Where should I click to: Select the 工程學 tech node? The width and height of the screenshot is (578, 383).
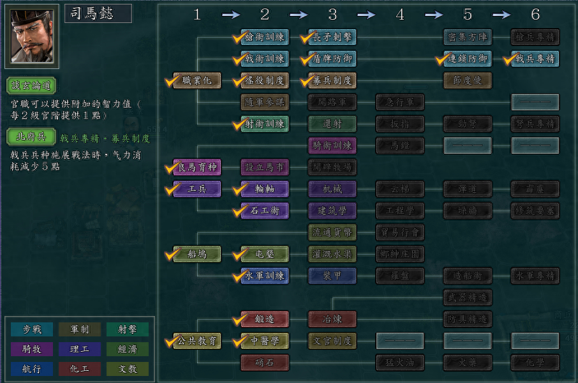400,211
